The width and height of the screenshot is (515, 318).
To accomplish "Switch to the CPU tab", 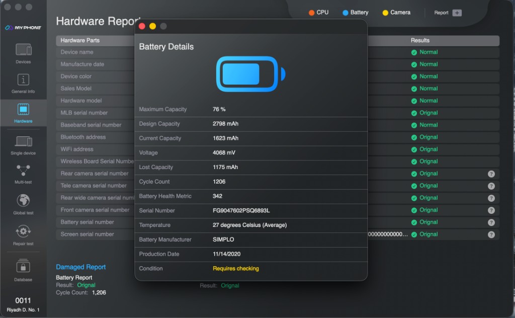I will pos(318,13).
